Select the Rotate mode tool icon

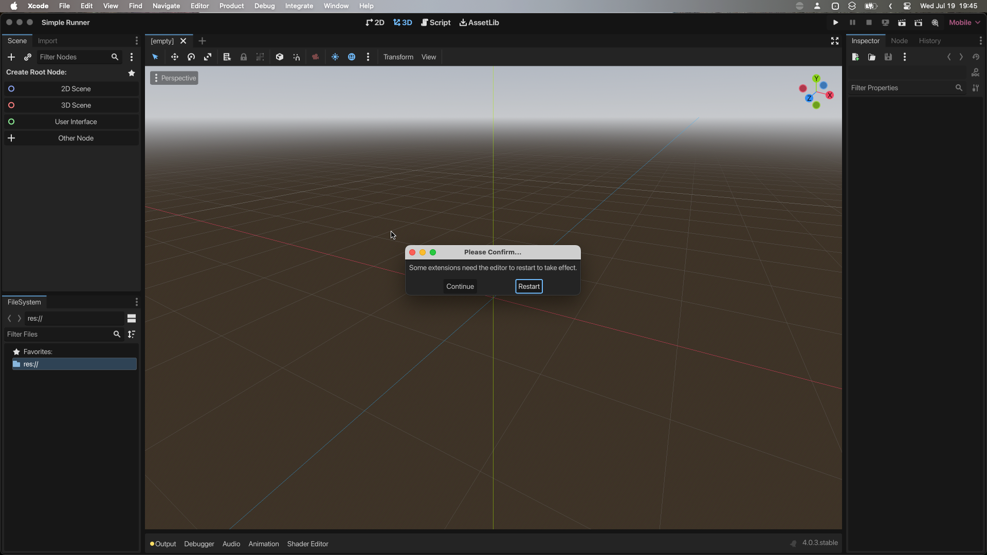click(x=191, y=57)
